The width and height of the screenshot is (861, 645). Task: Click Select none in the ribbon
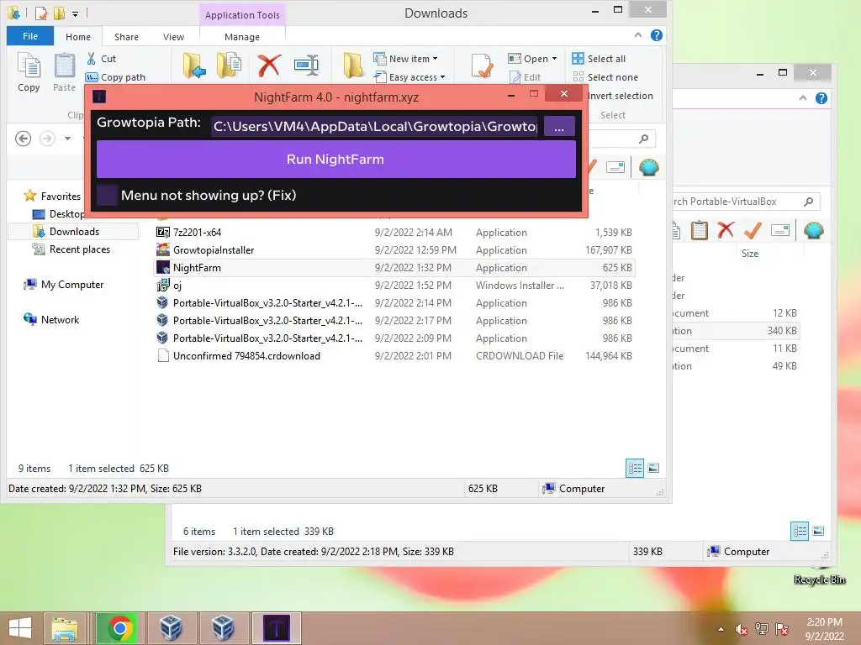pyautogui.click(x=605, y=77)
